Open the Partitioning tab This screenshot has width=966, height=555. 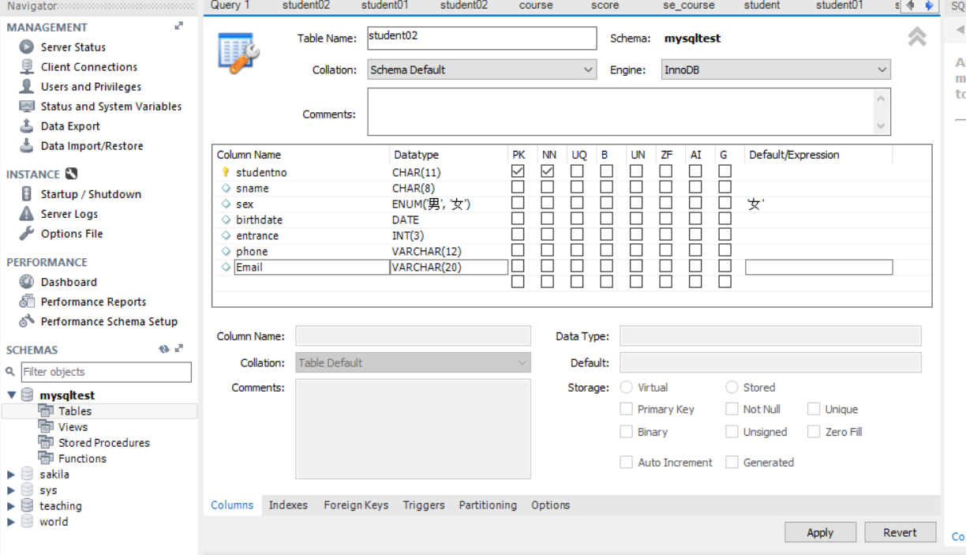488,504
